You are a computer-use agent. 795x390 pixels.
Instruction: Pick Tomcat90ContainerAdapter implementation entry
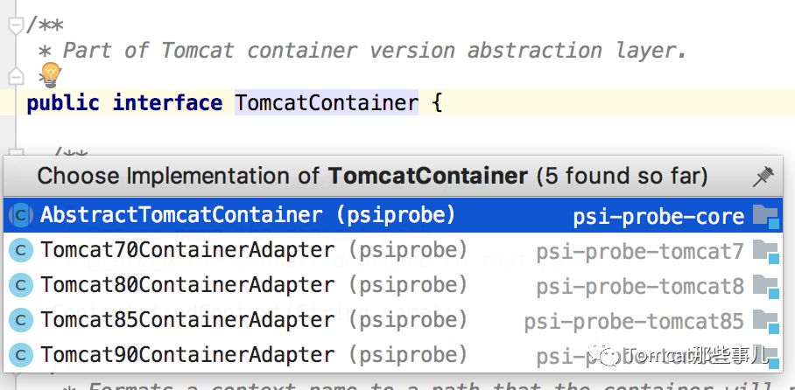(186, 355)
